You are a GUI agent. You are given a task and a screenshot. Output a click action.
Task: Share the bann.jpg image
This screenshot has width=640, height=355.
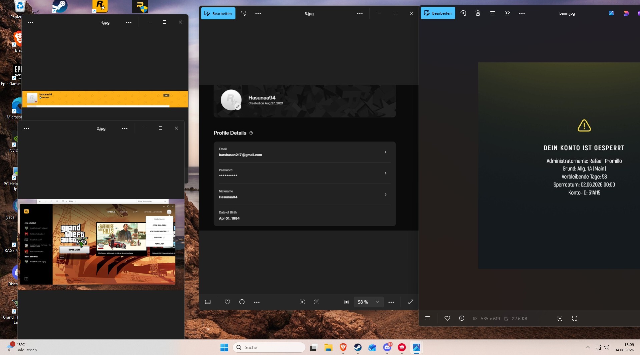[507, 13]
